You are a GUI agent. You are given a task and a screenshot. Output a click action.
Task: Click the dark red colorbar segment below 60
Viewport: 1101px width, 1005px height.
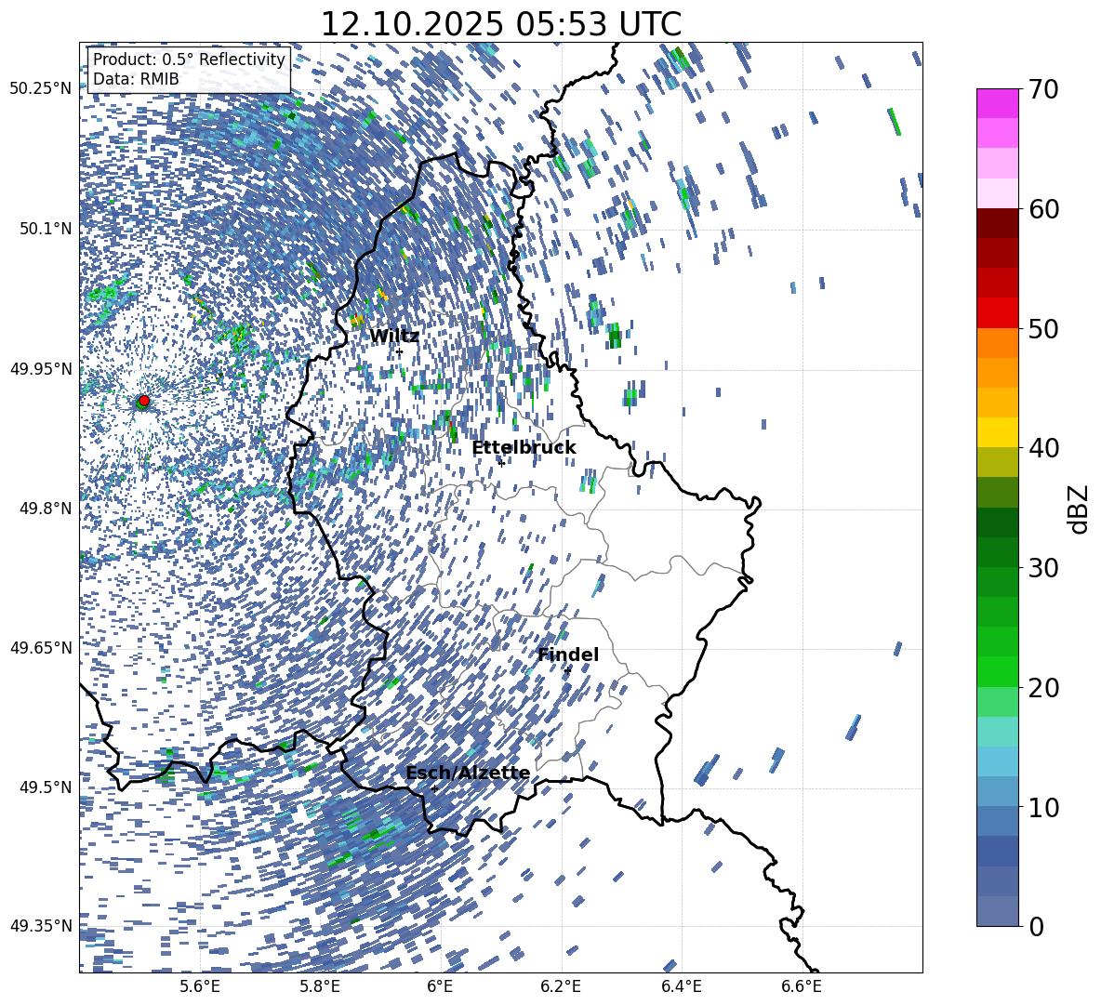pyautogui.click(x=997, y=223)
